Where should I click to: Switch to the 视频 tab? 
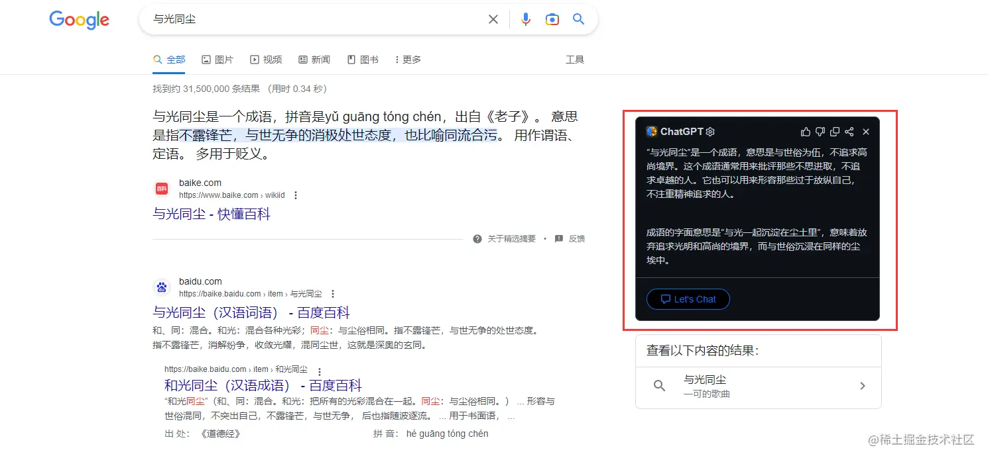[x=266, y=60]
